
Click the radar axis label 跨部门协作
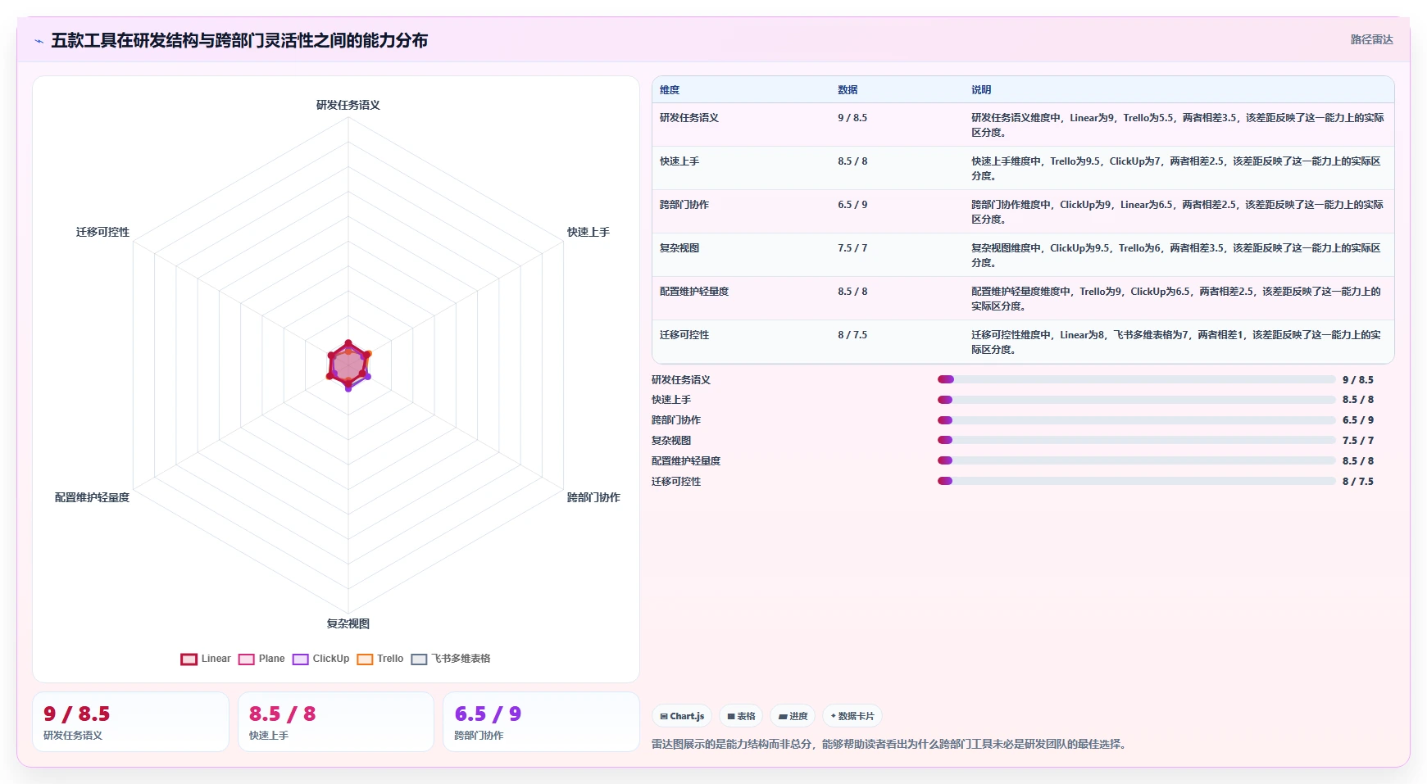point(593,497)
